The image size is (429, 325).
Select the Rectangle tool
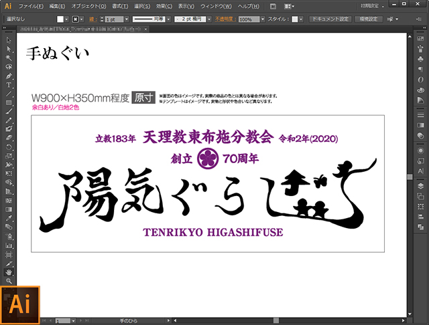(9, 102)
